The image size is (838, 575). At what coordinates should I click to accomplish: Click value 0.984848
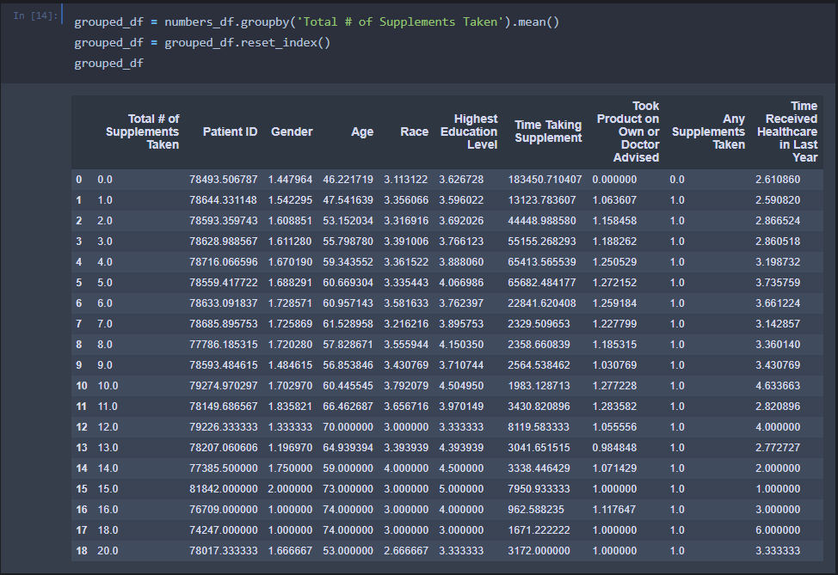pyautogui.click(x=614, y=448)
